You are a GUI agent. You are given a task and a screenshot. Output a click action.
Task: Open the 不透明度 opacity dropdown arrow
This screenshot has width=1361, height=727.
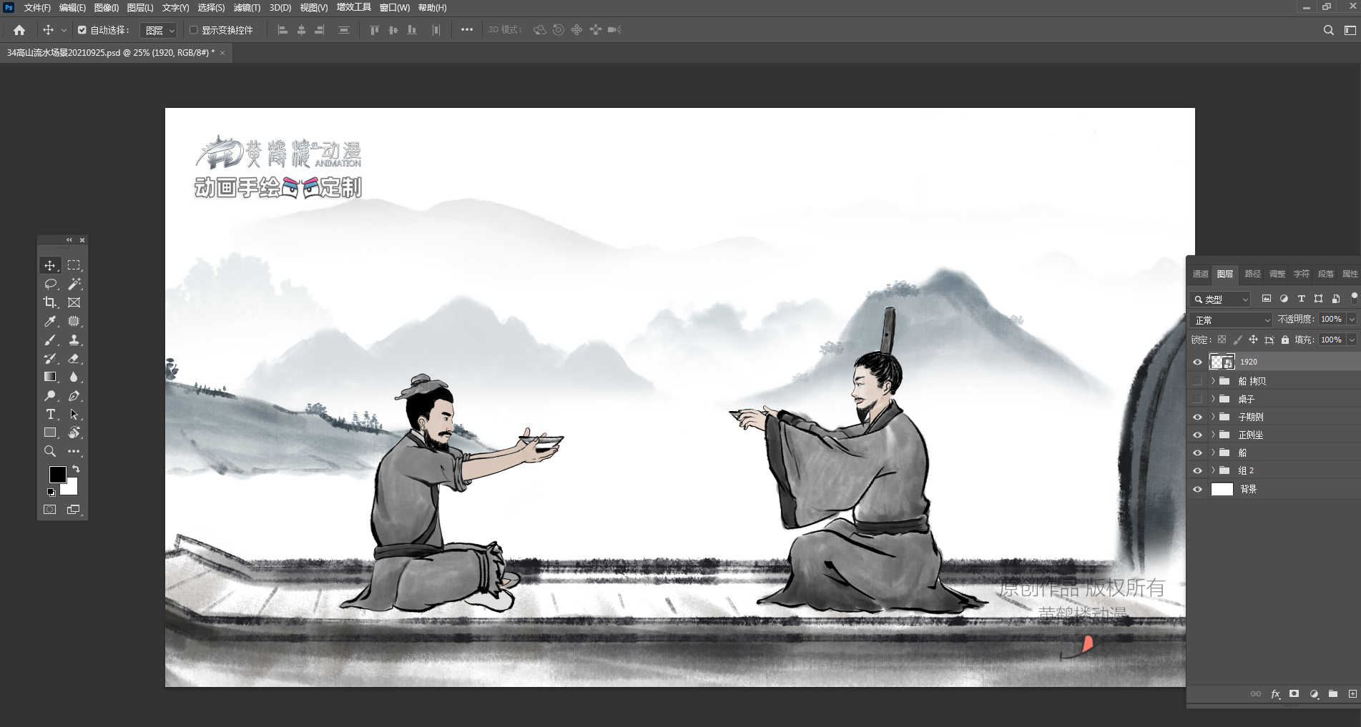click(x=1352, y=320)
